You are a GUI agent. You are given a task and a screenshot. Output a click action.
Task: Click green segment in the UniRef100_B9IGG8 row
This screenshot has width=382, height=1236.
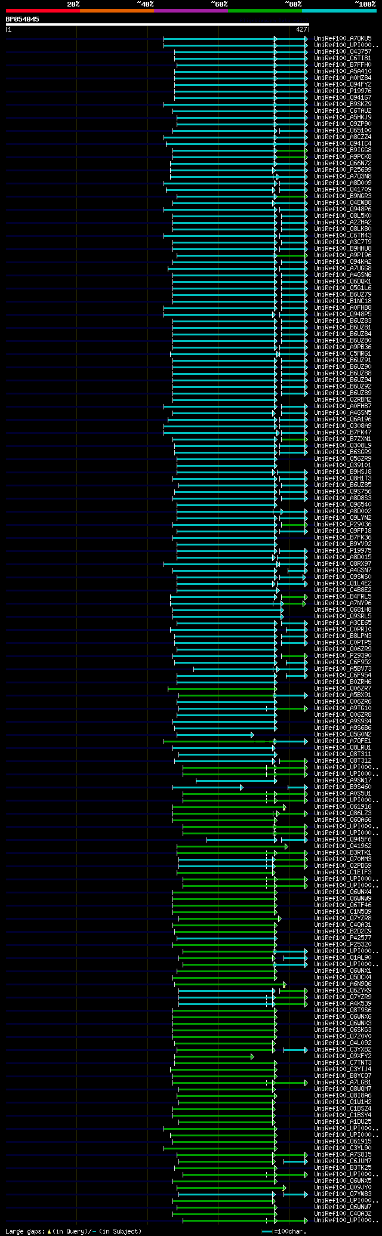click(291, 150)
